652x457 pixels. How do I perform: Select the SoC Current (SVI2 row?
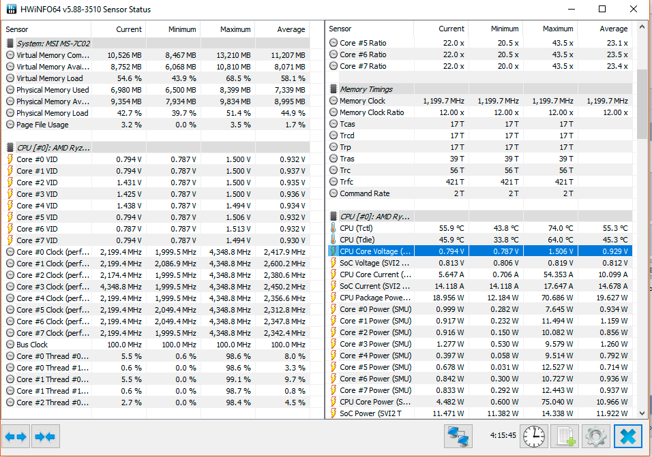coord(480,286)
